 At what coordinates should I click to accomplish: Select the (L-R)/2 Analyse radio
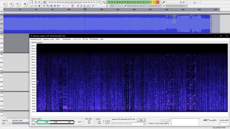tap(103, 123)
